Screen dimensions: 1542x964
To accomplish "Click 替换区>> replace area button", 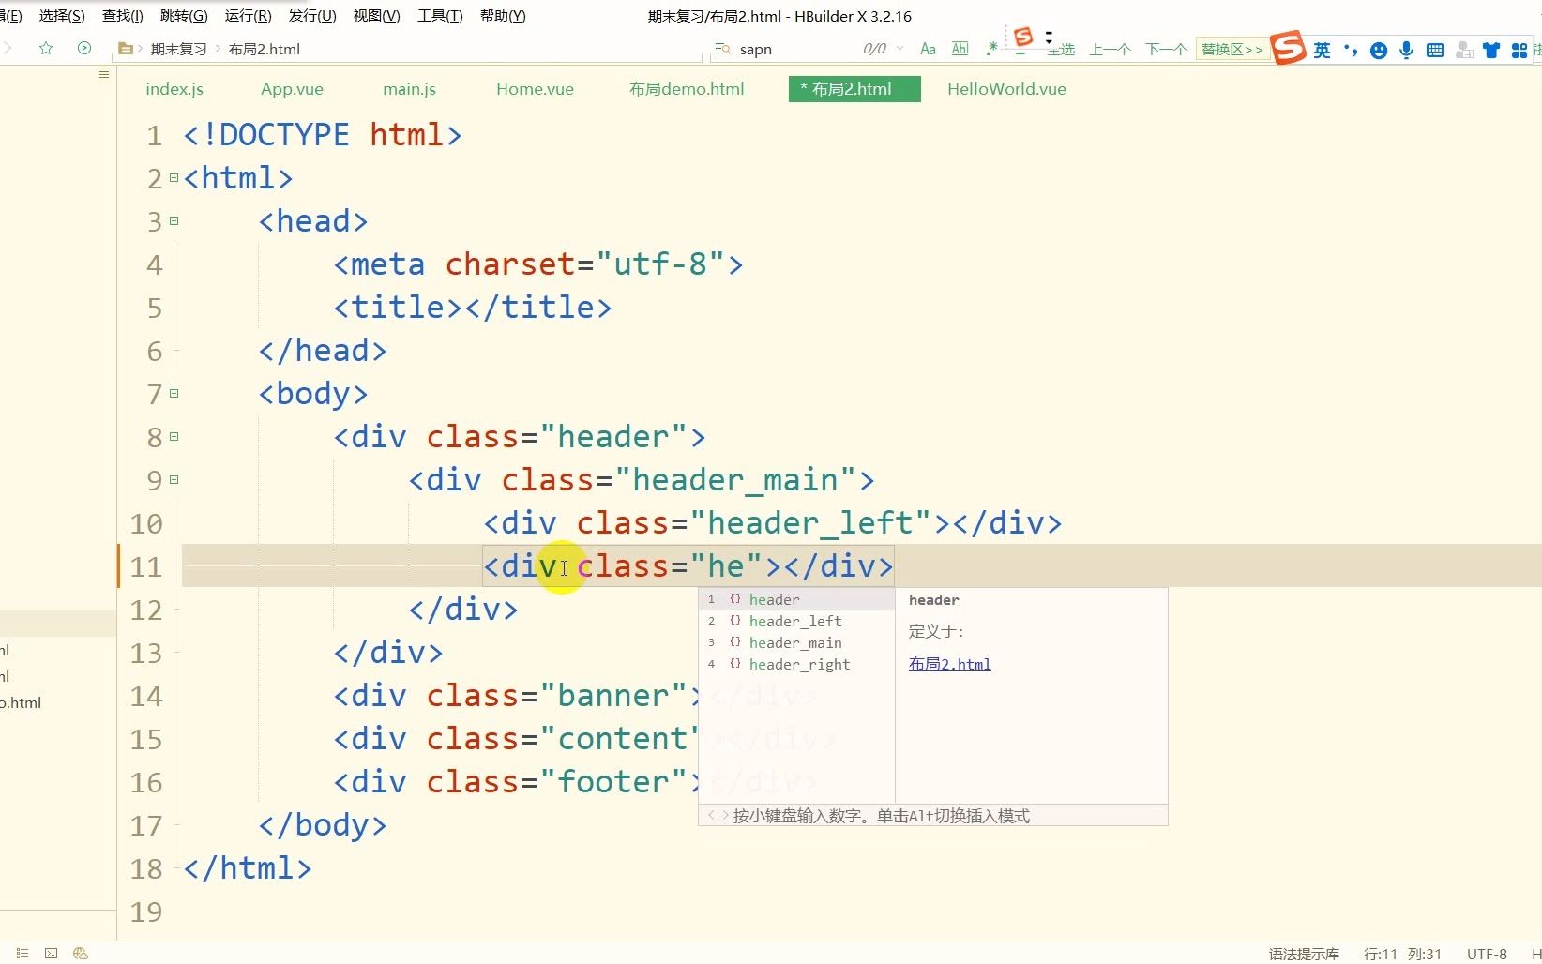I will point(1232,49).
